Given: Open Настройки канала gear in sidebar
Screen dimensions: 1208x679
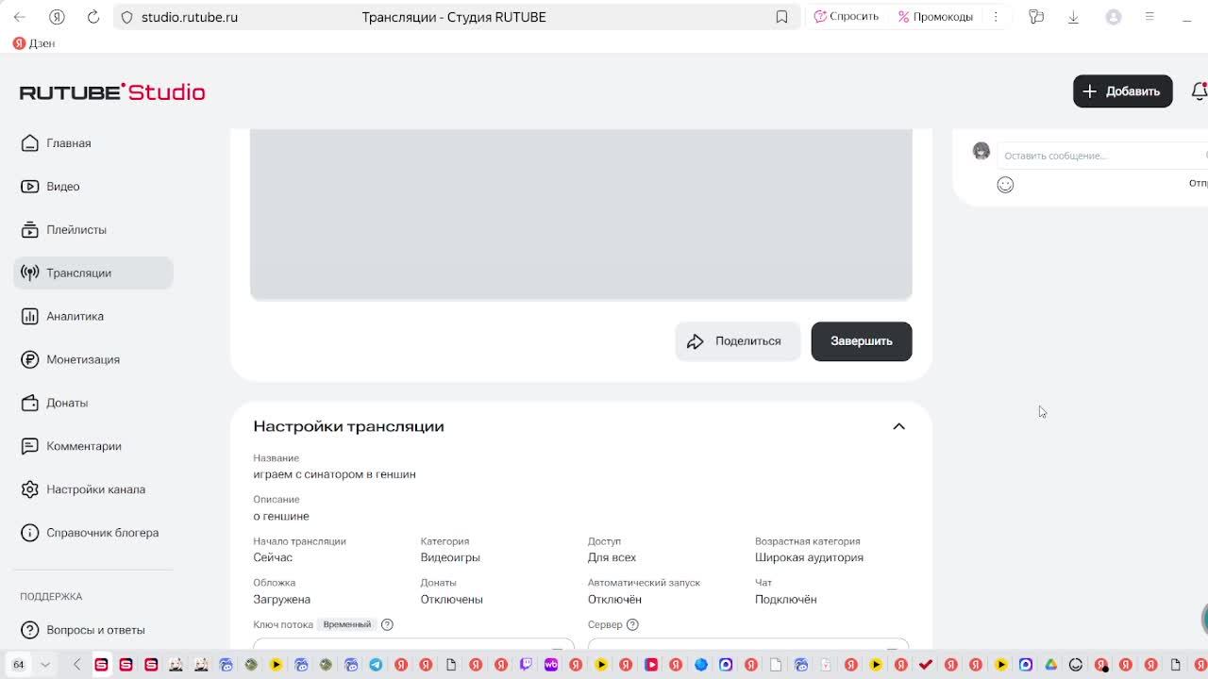Looking at the screenshot, I should point(30,489).
